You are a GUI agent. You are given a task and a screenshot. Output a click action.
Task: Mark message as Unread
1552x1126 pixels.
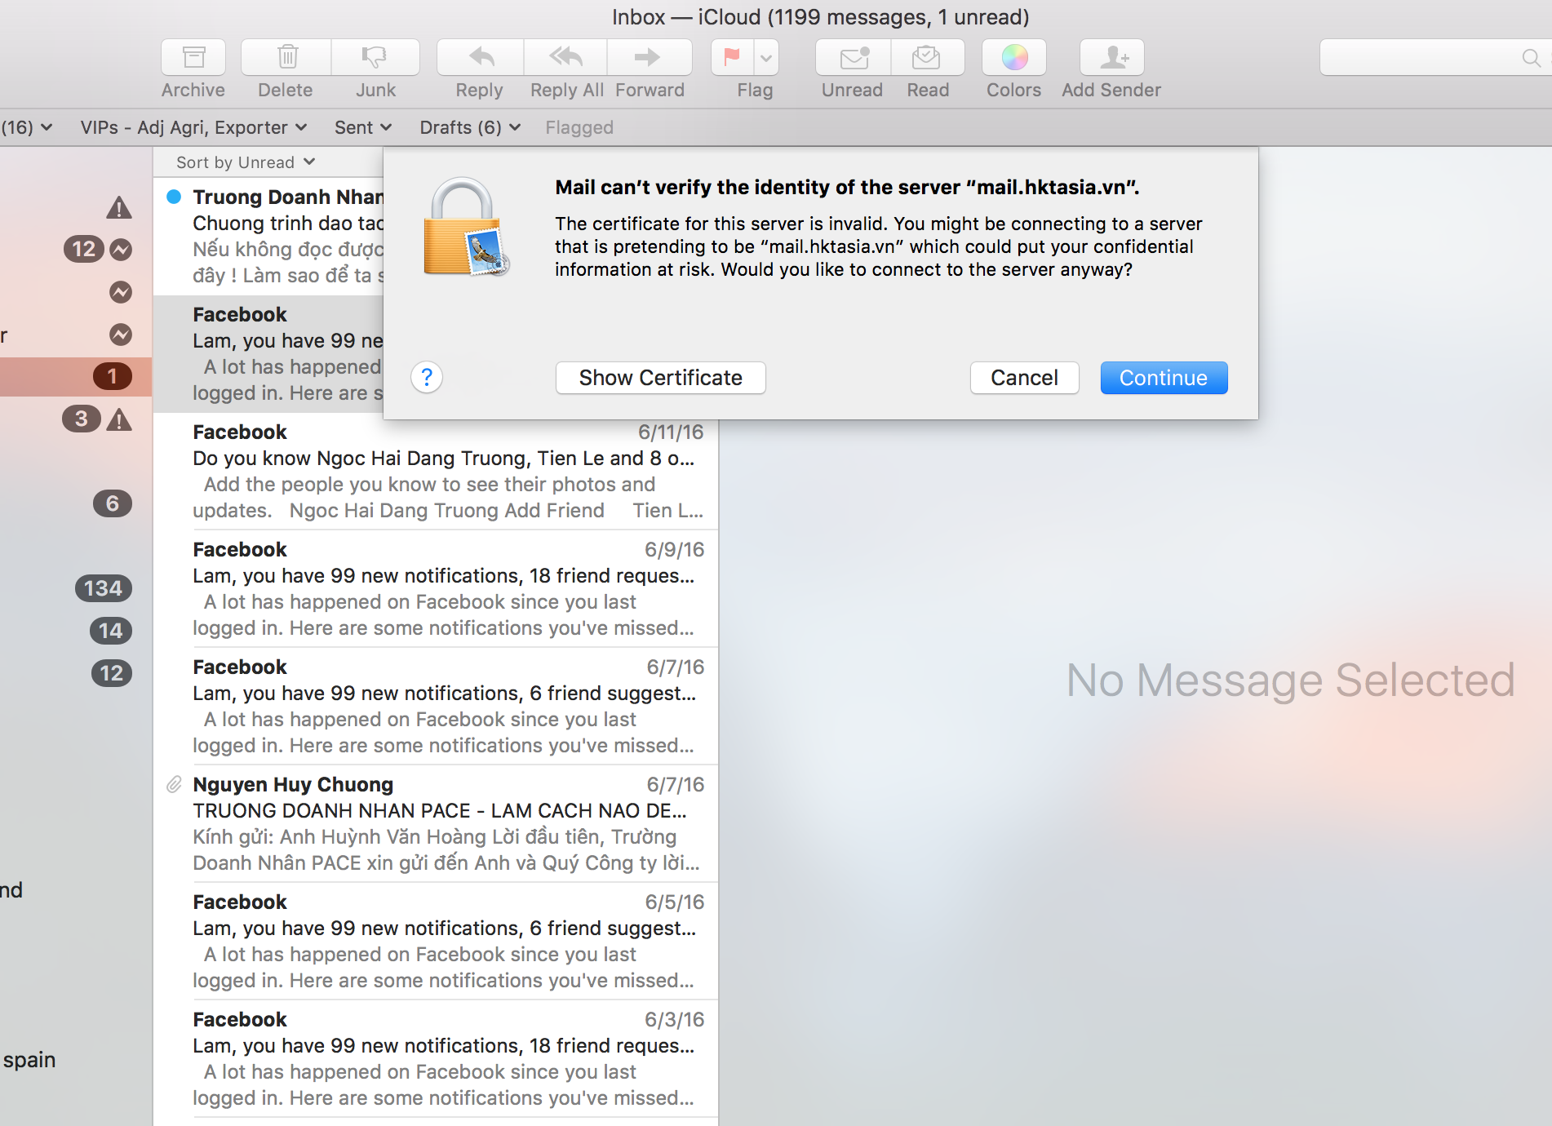854,57
